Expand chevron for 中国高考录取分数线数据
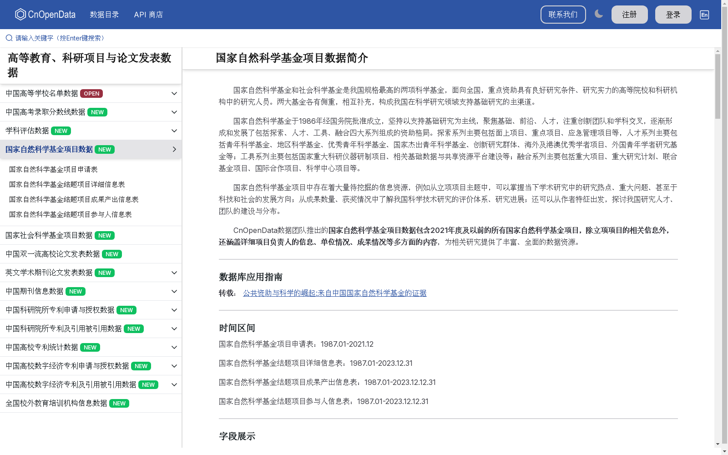This screenshot has width=728, height=455. (x=174, y=112)
